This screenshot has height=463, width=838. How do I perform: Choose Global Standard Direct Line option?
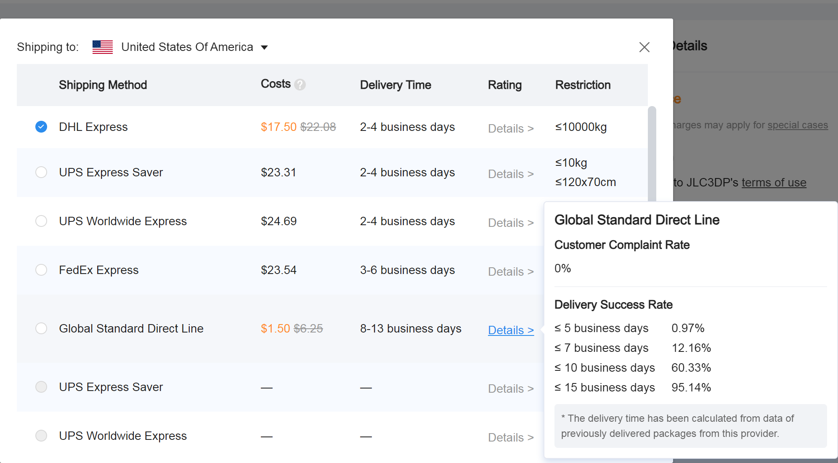point(41,328)
